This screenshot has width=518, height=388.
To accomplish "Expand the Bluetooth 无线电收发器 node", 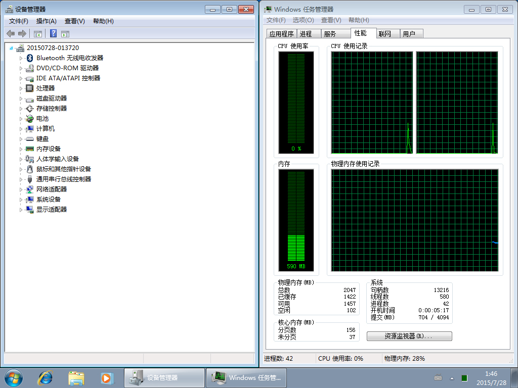I will [x=21, y=59].
